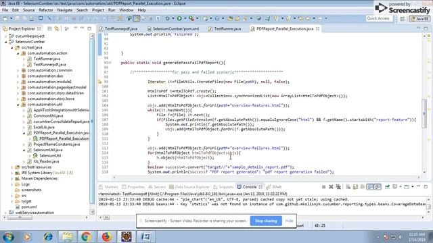Open the Navigate menu
Screen dimensions: 433x243
65,10
